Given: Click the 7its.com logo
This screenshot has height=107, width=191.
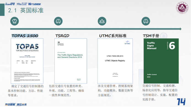Looking at the screenshot, I should pyautogui.click(x=22, y=4).
